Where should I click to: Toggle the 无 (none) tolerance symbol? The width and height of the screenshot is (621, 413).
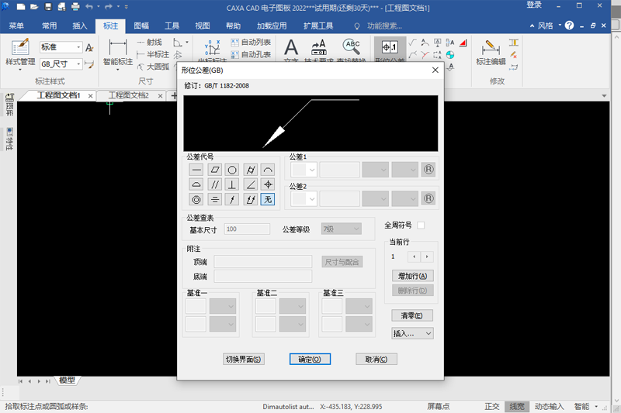(268, 199)
